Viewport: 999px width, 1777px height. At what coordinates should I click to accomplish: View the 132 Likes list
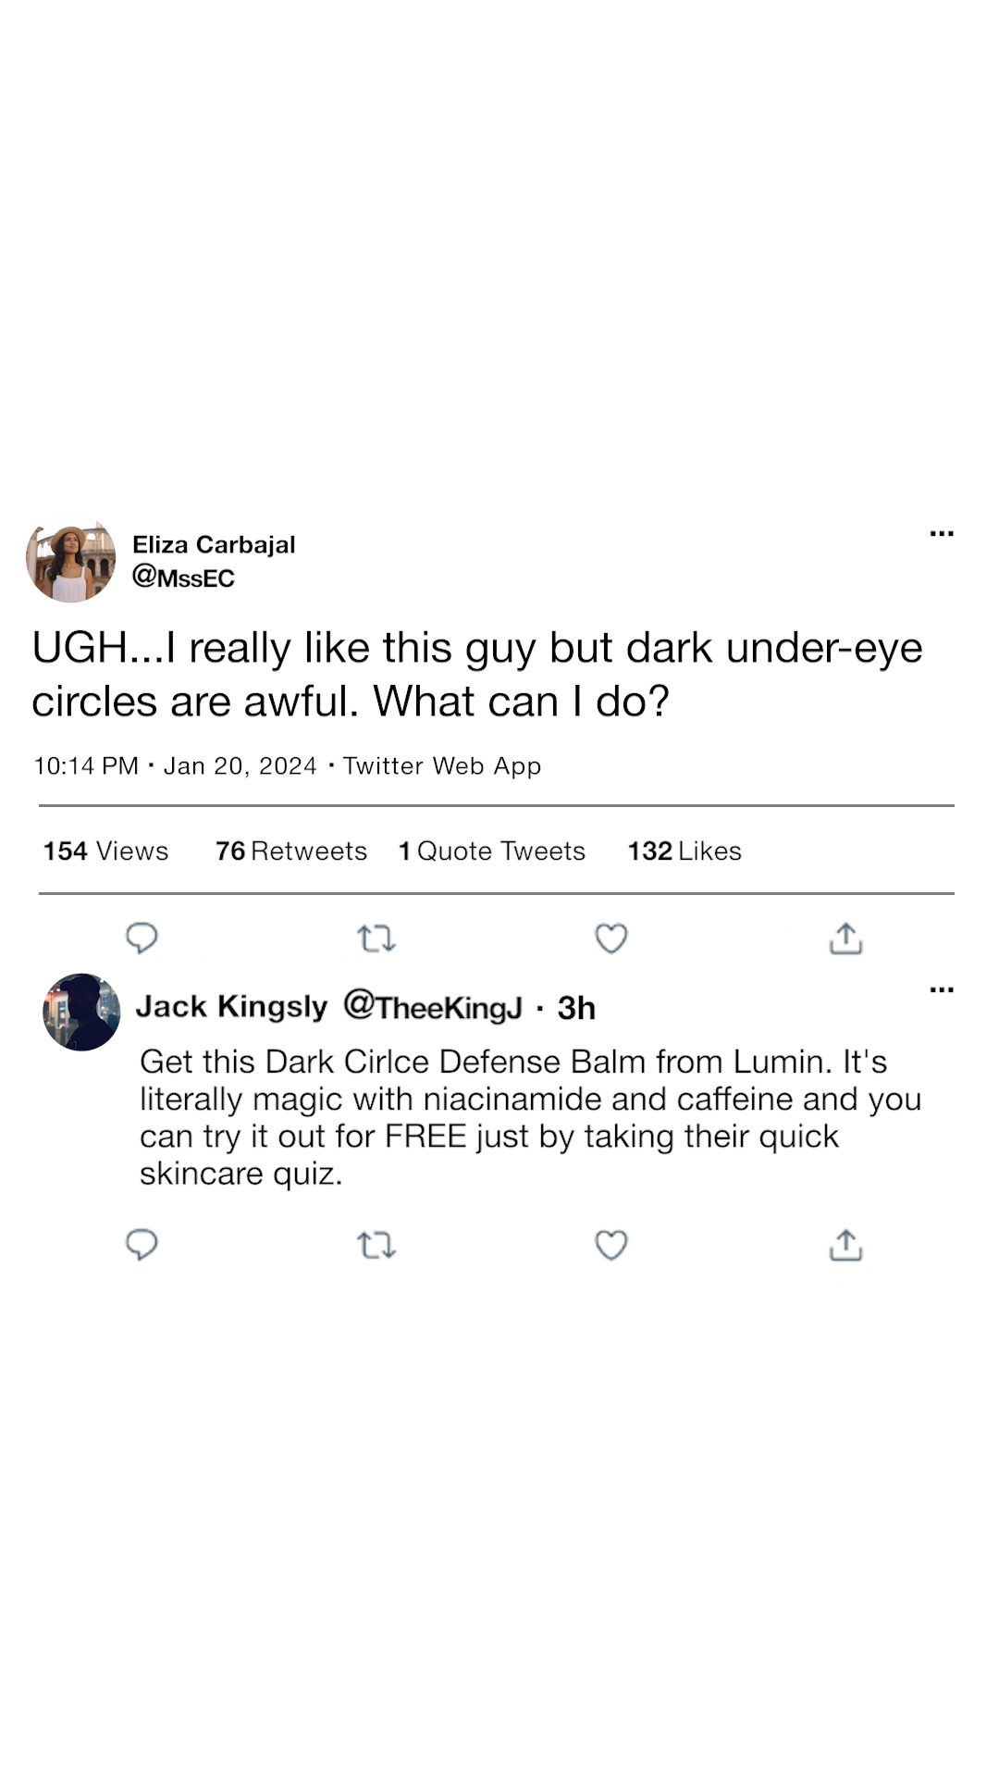684,851
